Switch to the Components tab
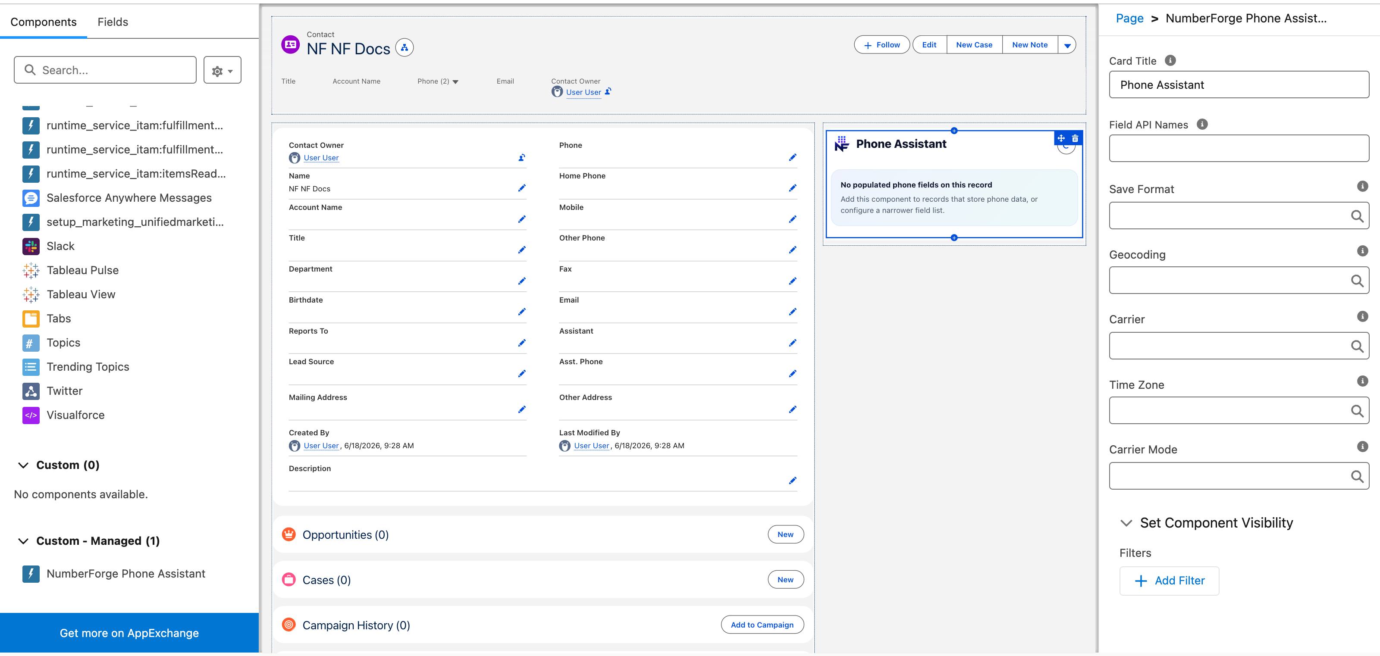This screenshot has height=656, width=1380. [44, 22]
